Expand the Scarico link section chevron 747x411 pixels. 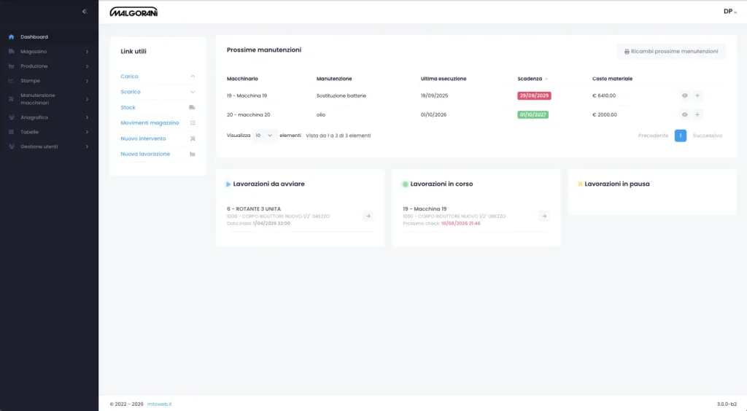point(193,92)
